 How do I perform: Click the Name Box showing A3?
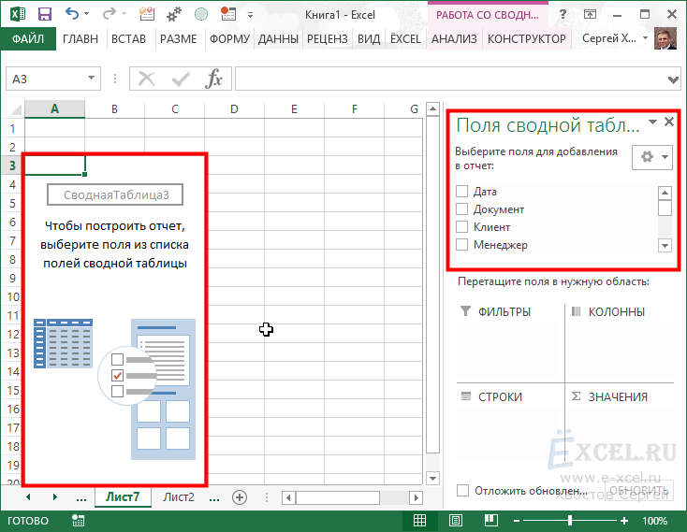click(x=47, y=79)
